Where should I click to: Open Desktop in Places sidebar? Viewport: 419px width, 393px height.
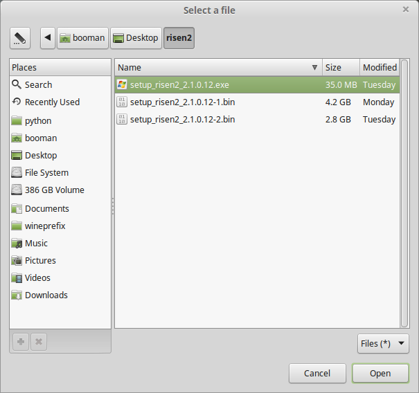pyautogui.click(x=60, y=156)
